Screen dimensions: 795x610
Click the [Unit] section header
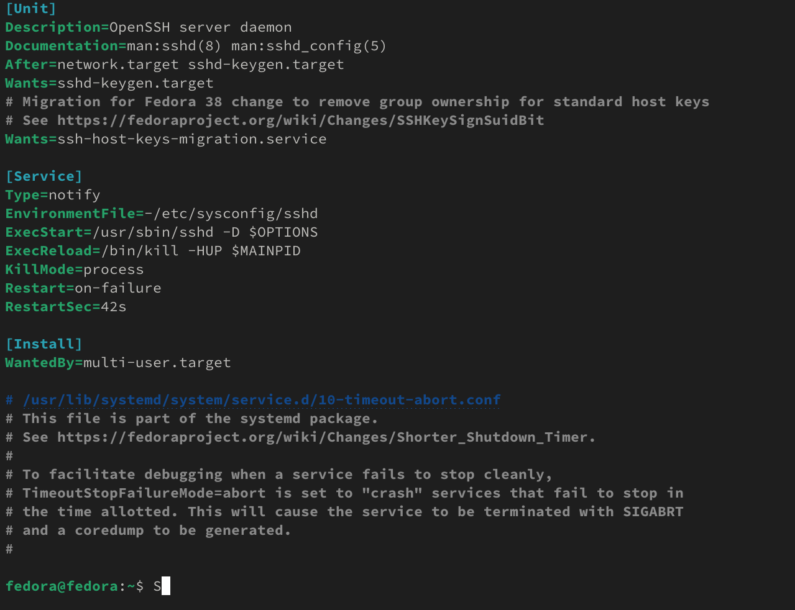click(x=31, y=9)
